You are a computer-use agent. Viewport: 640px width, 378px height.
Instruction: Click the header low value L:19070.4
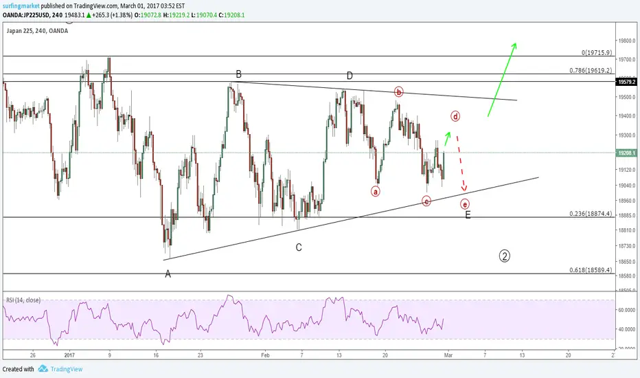(204, 15)
